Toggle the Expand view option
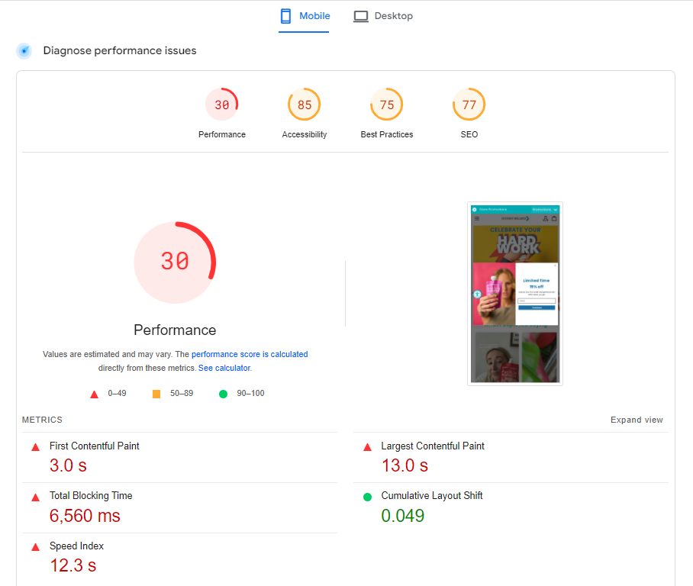The image size is (693, 586). (637, 420)
